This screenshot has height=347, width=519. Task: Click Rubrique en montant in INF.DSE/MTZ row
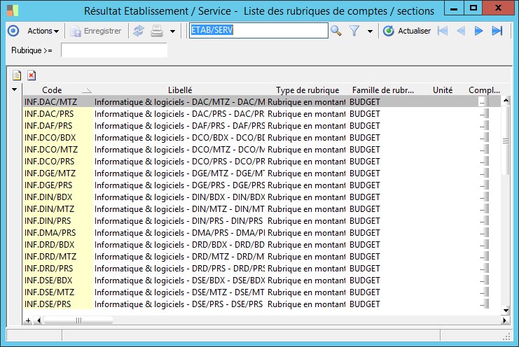[306, 292]
